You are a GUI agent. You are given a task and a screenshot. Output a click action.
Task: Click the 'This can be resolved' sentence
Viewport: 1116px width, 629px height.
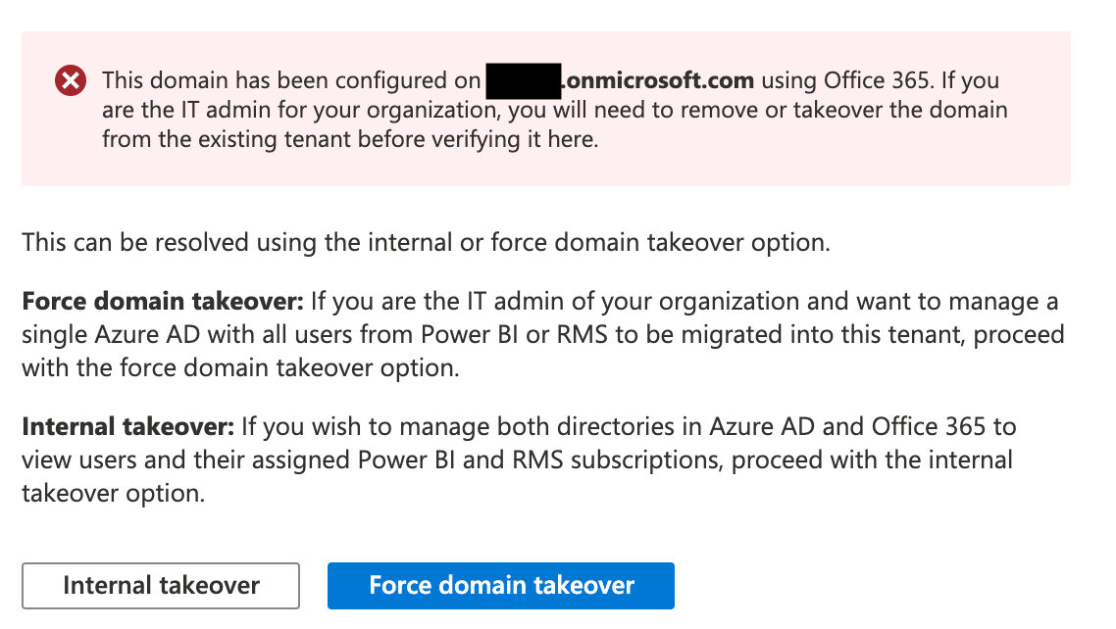pos(426,243)
